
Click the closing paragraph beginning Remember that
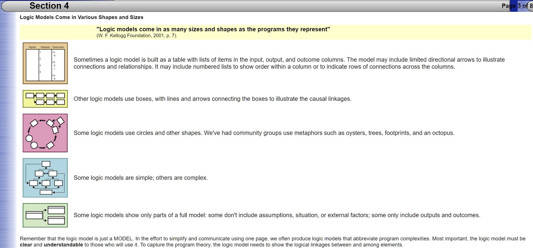(x=272, y=242)
